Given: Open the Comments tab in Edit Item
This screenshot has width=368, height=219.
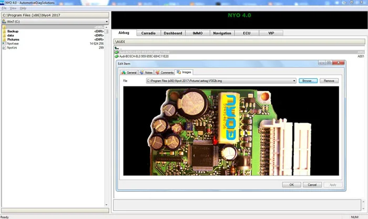Looking at the screenshot, I should tap(164, 72).
